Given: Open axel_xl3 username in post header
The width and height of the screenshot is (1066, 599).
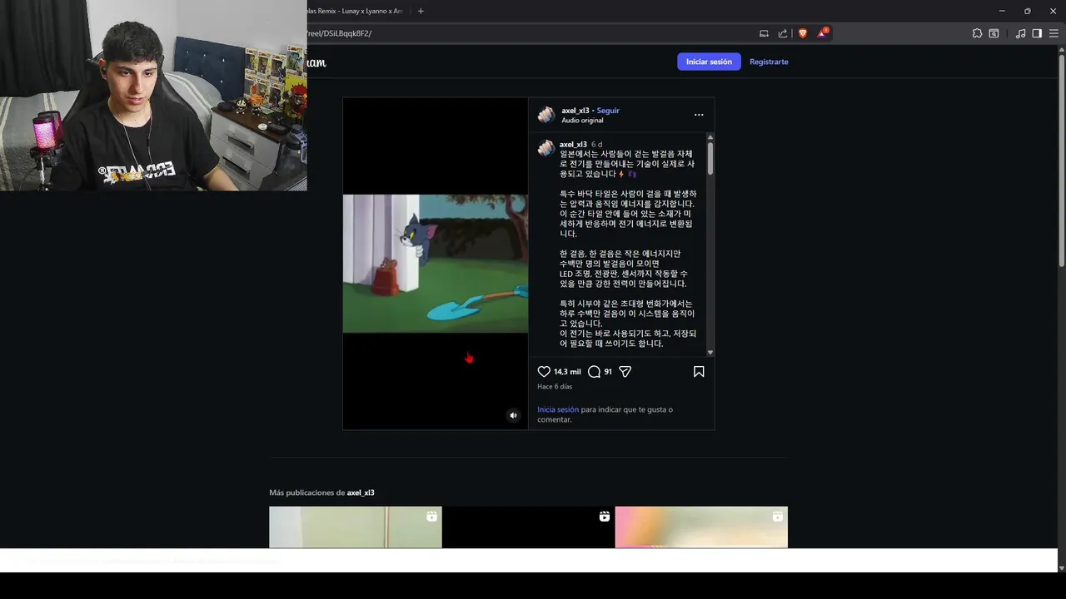Looking at the screenshot, I should (x=575, y=111).
